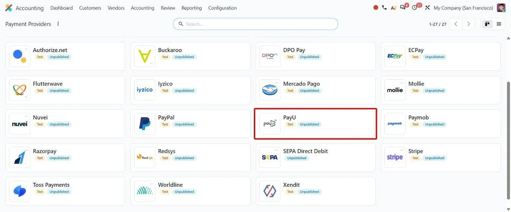Click the Paymob logo
The height and width of the screenshot is (212, 511).
click(395, 124)
